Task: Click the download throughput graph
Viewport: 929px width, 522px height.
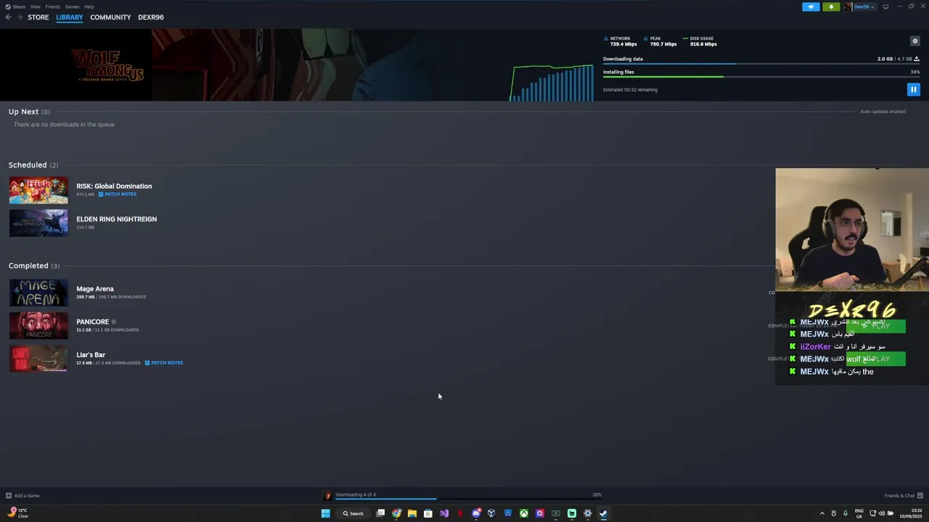Action: point(552,83)
